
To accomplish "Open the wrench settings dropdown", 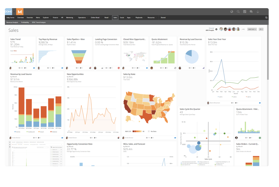I will 261,29.
